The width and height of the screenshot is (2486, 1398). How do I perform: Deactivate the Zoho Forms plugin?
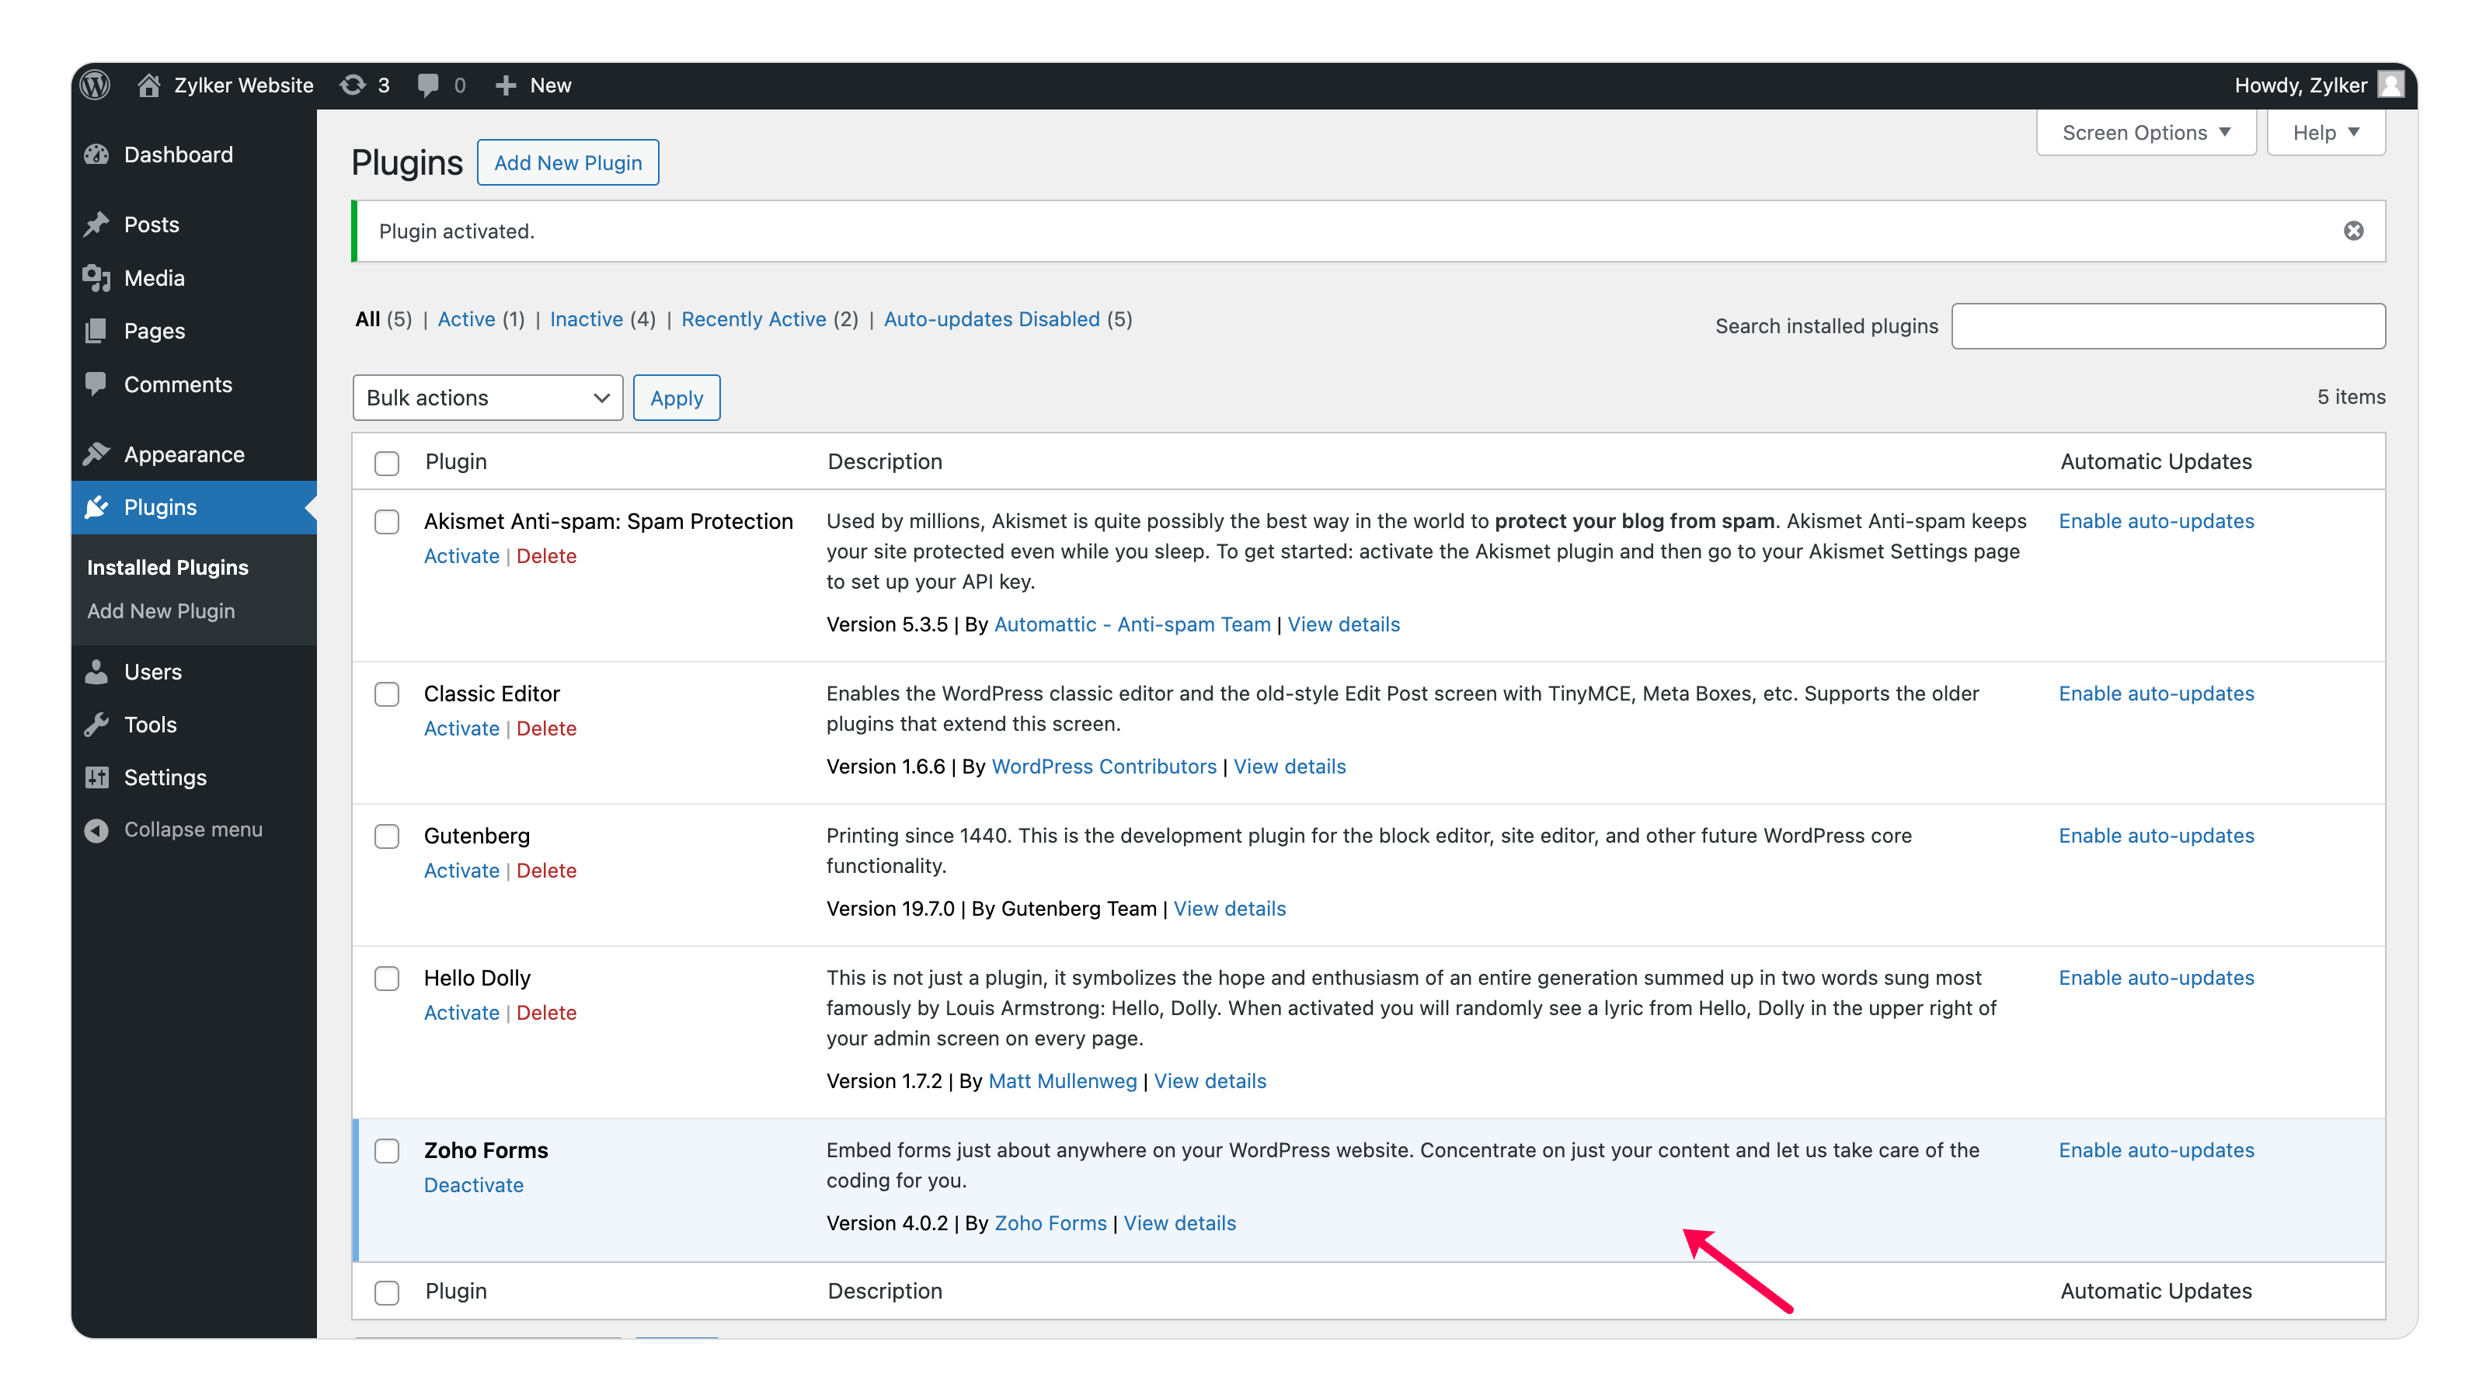[x=473, y=1184]
